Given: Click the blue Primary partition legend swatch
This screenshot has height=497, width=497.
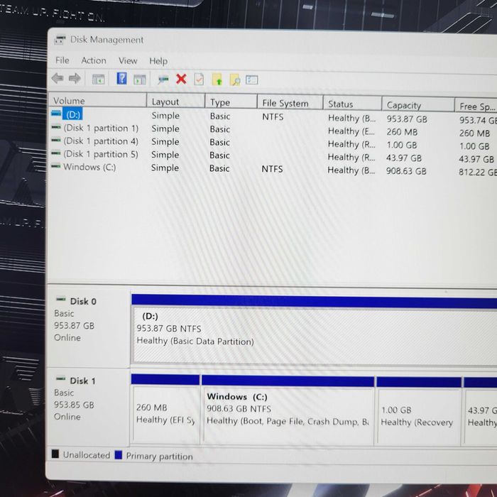Looking at the screenshot, I should tap(119, 455).
